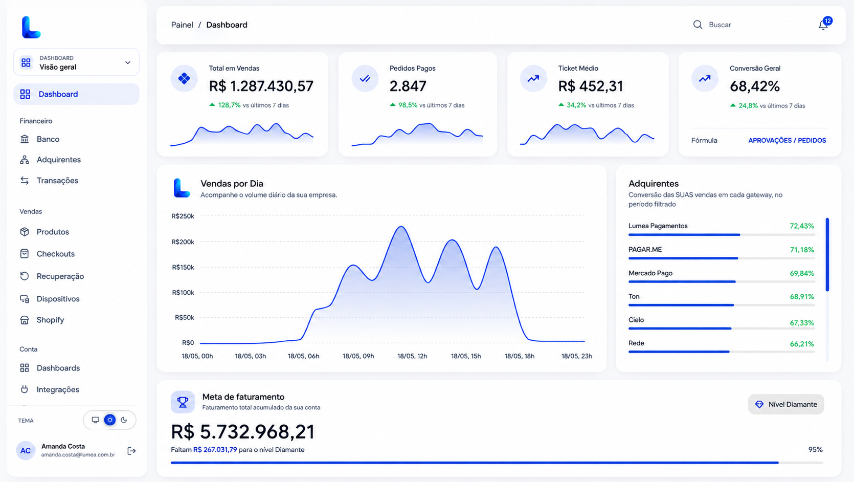Click the Shopify store icon

click(25, 320)
